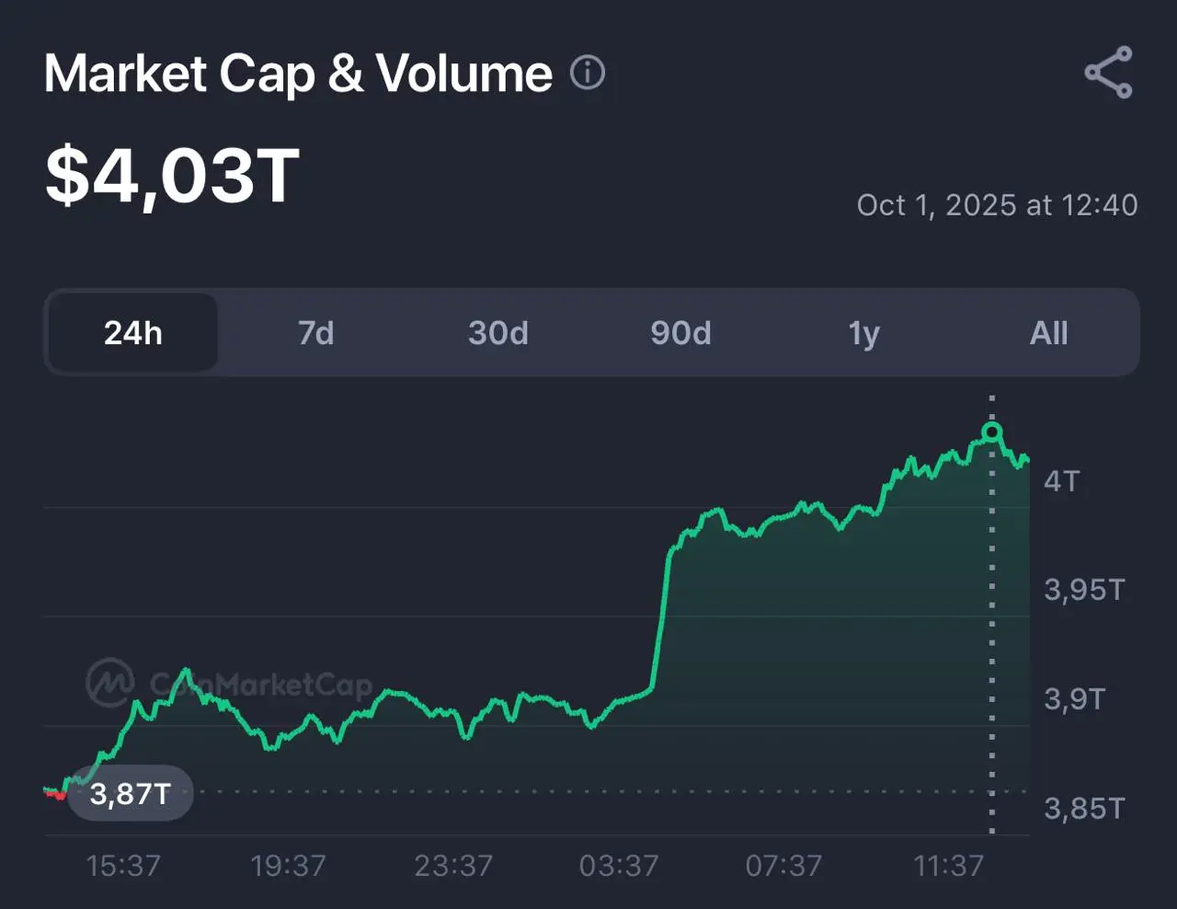The image size is (1177, 909).
Task: Click the 19:37 x-axis time label
Action: 288,866
